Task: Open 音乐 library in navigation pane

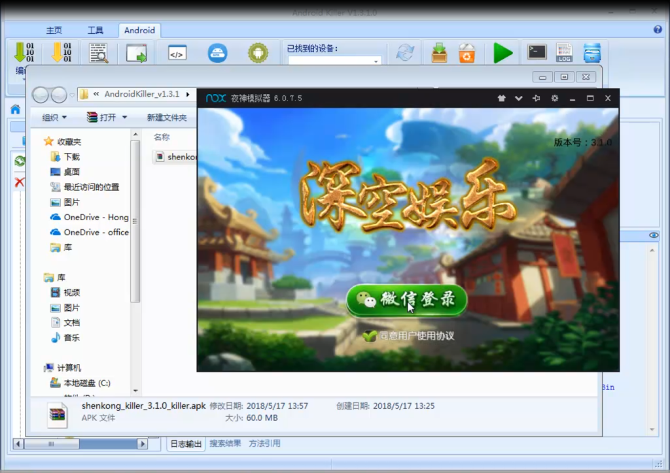Action: [x=65, y=338]
